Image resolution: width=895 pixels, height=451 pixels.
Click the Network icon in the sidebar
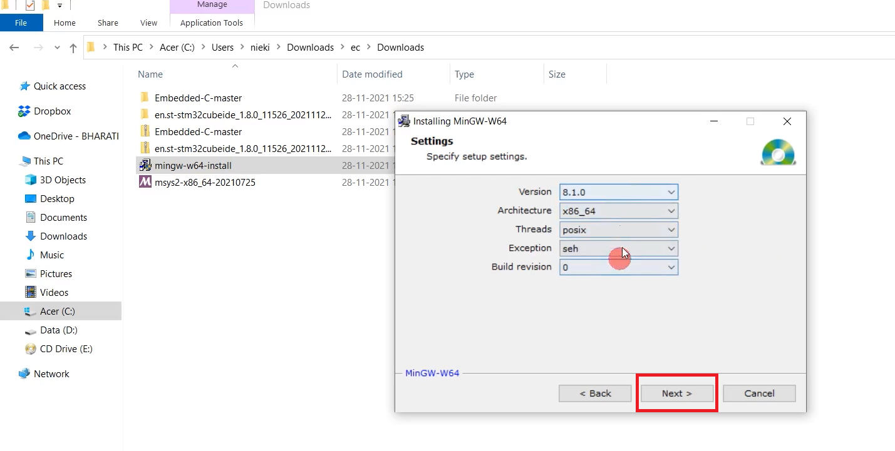[x=24, y=374]
